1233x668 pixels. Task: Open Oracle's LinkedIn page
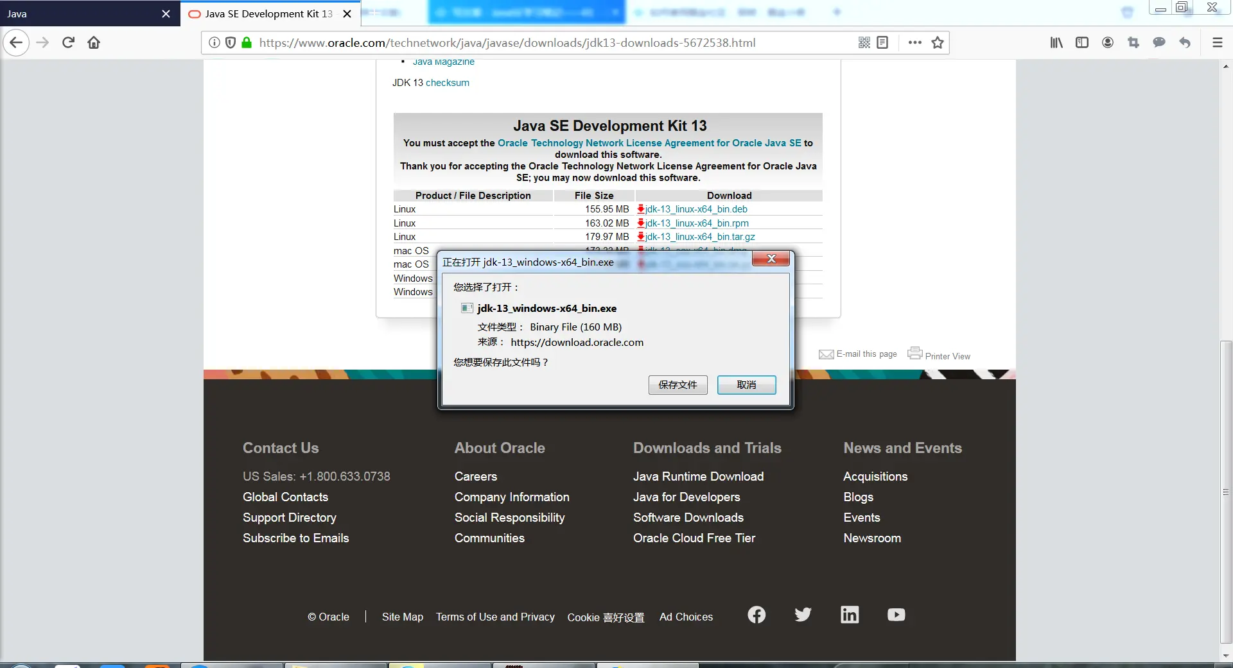[850, 615]
